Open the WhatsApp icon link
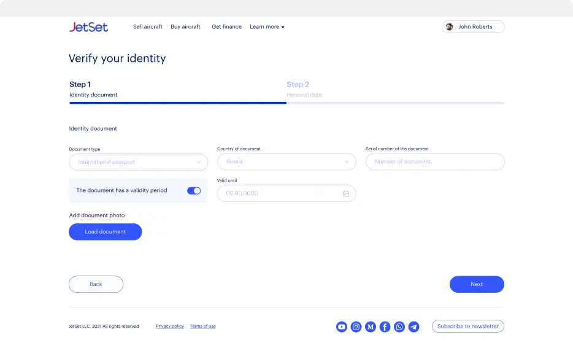573x348 pixels. (x=399, y=327)
